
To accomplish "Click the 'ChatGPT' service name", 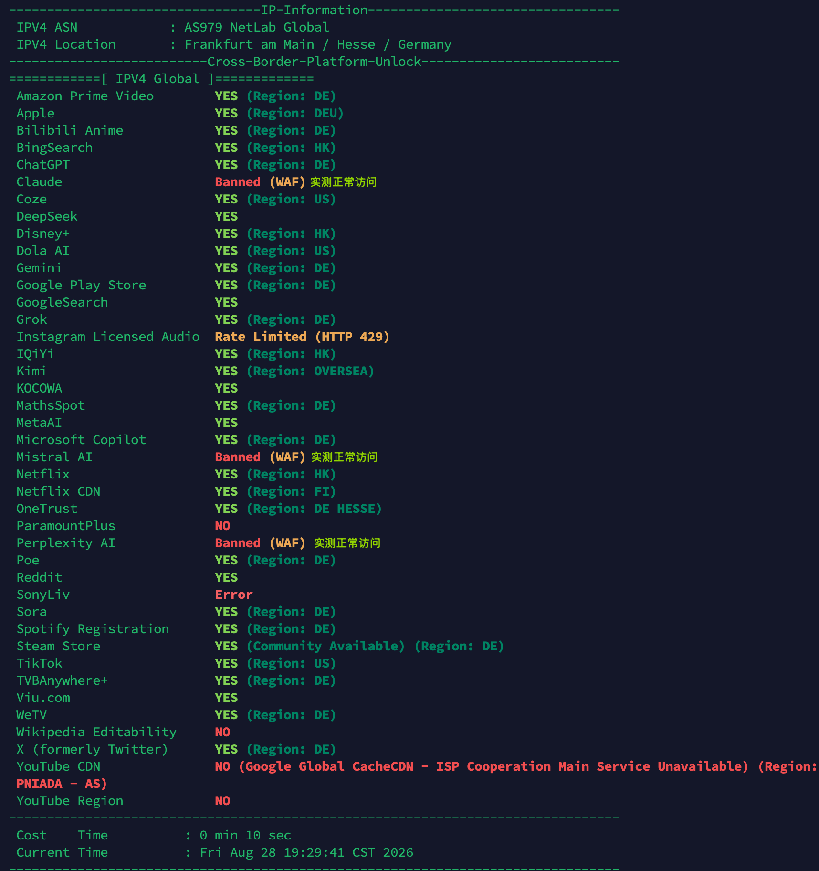I will click(x=43, y=165).
